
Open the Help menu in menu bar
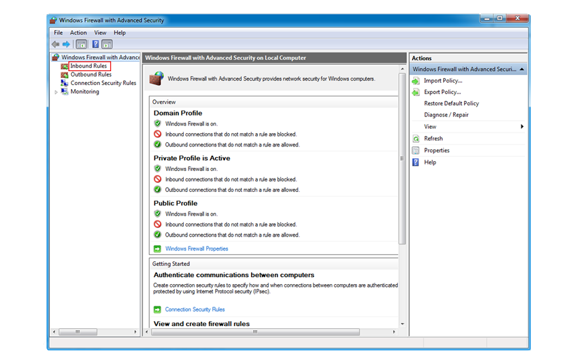[119, 33]
